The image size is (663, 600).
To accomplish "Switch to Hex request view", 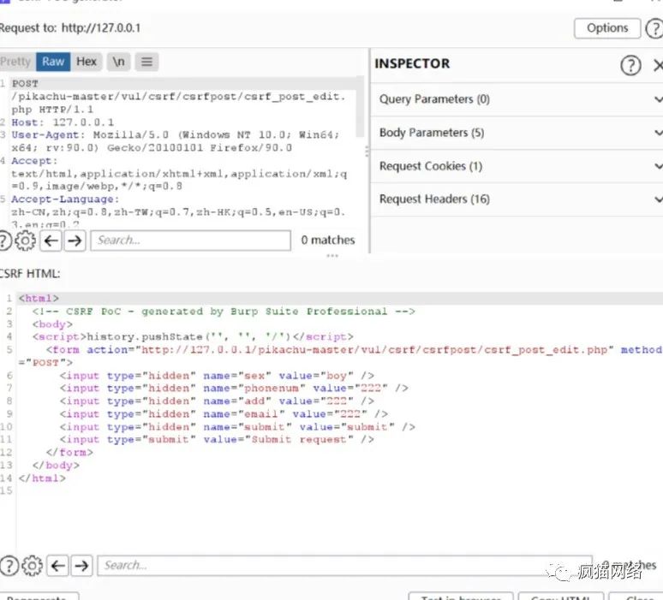I will (x=87, y=62).
